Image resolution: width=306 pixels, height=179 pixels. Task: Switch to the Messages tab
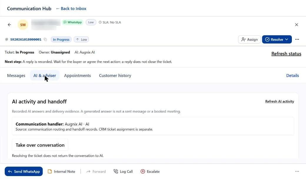pos(16,76)
